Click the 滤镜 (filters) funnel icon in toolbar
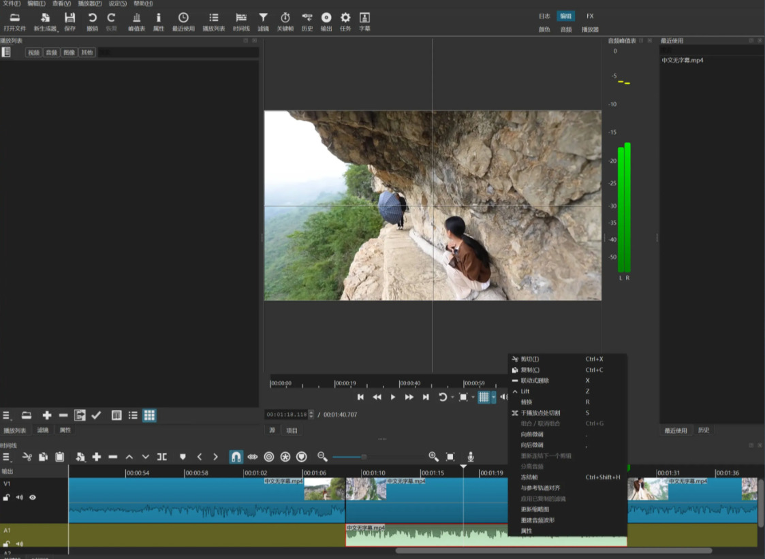Viewport: 765px width, 559px height. (x=264, y=22)
